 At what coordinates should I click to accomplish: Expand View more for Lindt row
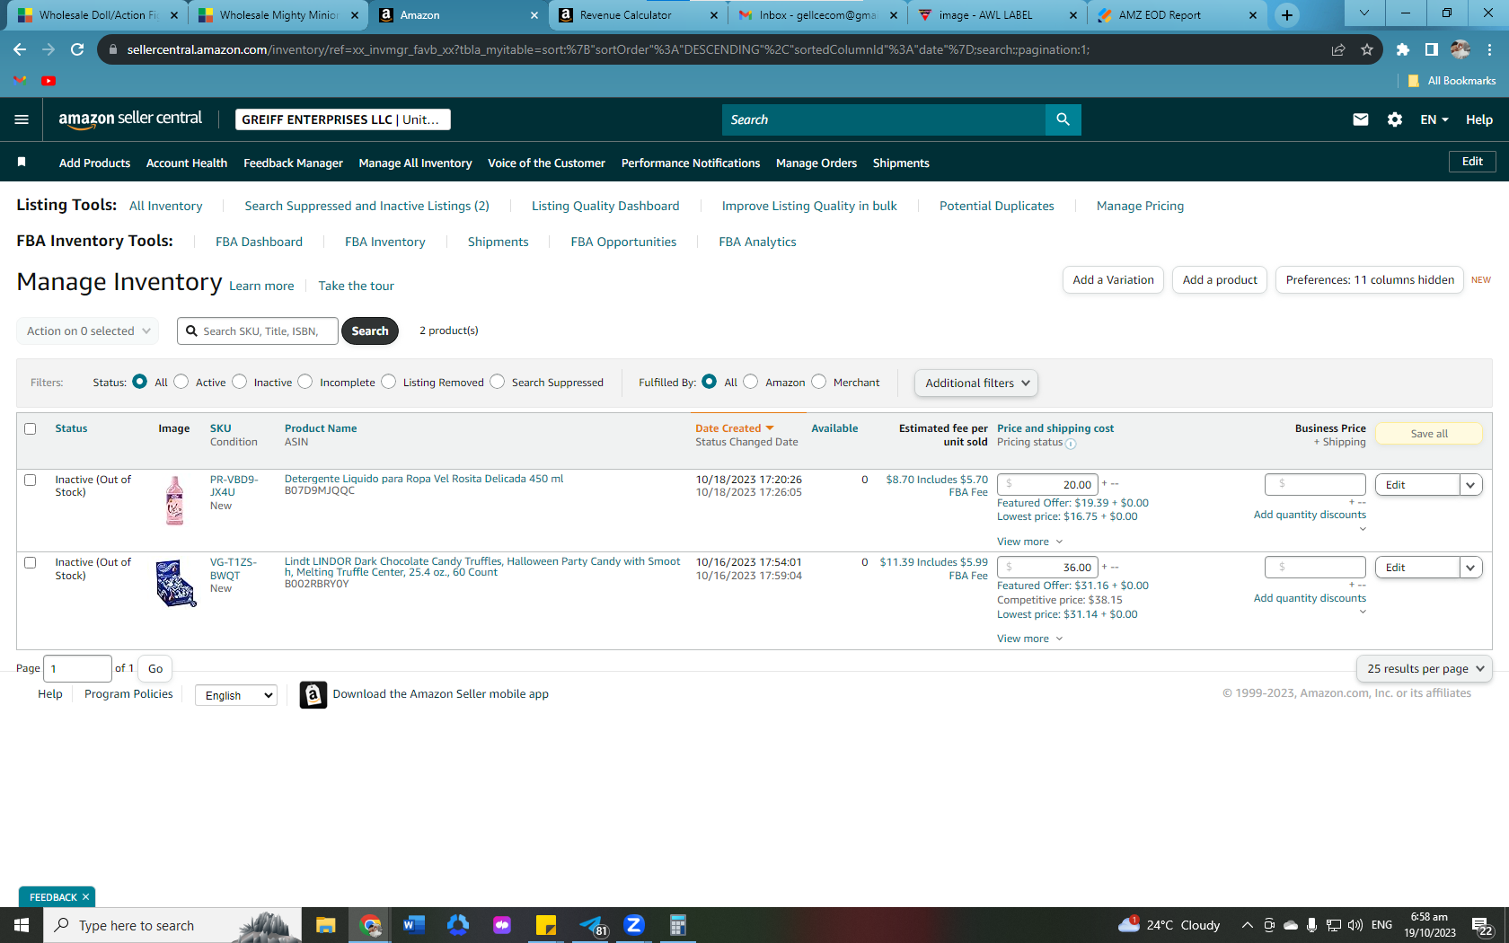(x=1029, y=639)
